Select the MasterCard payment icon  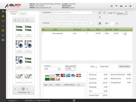coord(63,75)
